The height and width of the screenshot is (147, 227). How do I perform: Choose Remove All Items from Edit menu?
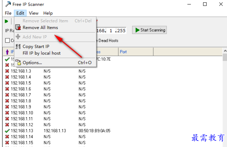[x=55, y=27]
